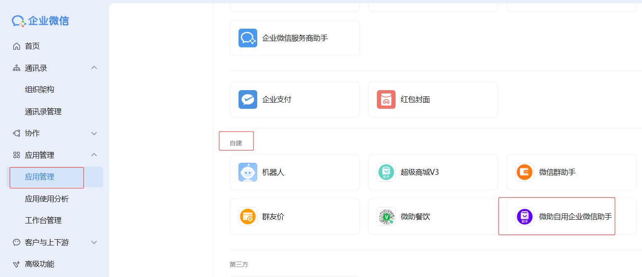This screenshot has height=277, width=642.
Task: Click the 客户与上下游 sidebar heading text
Action: (47, 242)
